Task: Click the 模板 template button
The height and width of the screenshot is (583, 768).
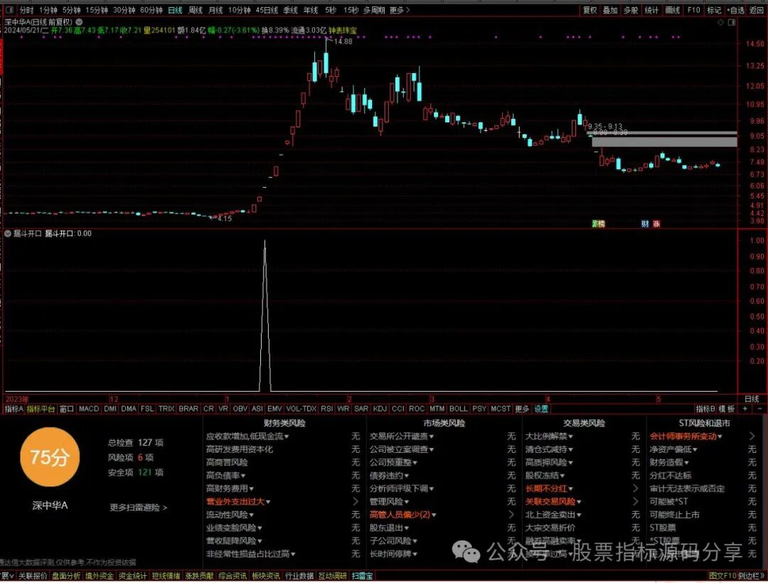Action: 727,409
